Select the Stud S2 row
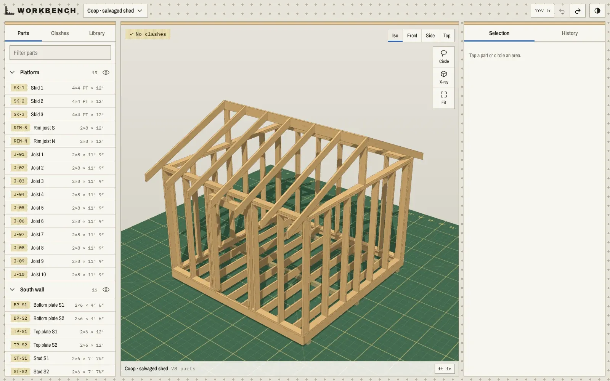Screen dimensions: 610x381 [60, 371]
